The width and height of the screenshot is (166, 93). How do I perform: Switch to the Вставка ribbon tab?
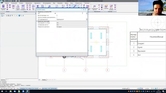[x=21, y=3]
